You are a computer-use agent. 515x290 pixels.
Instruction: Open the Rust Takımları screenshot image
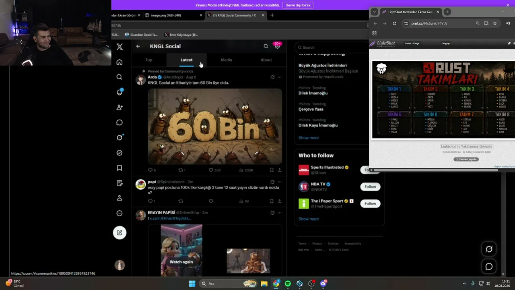tap(443, 100)
